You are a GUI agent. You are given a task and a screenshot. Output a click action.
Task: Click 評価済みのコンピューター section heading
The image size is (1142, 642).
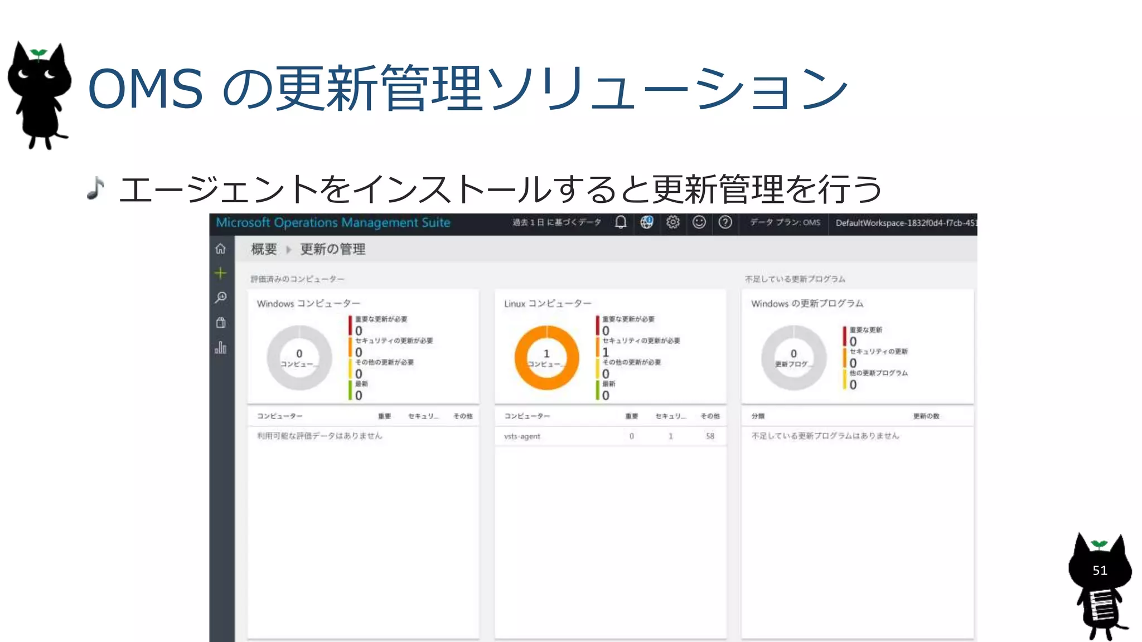coord(297,279)
